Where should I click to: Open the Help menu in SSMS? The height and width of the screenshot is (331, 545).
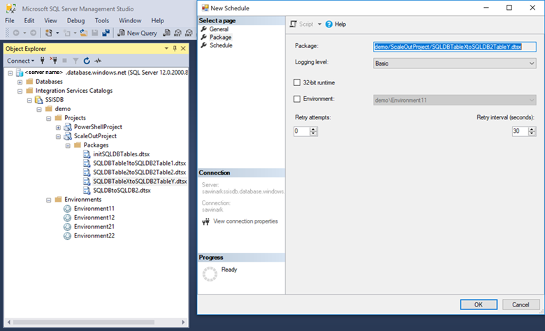(157, 20)
